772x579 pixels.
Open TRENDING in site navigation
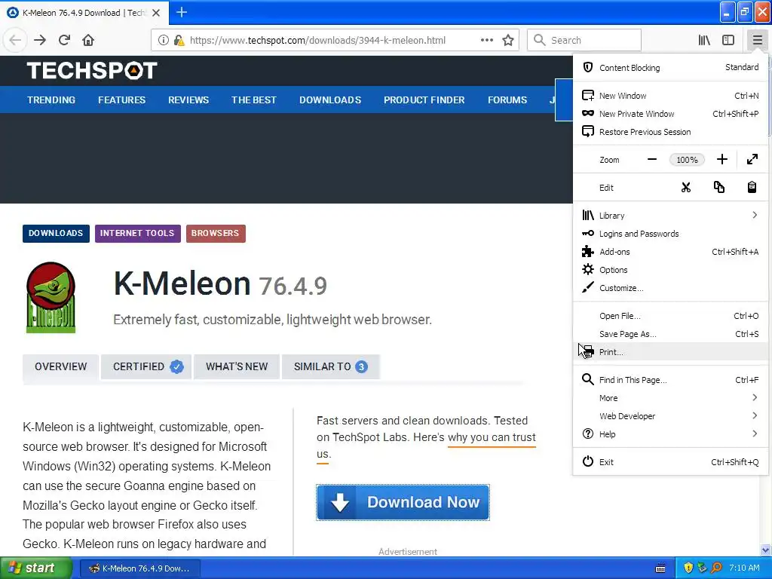51,100
